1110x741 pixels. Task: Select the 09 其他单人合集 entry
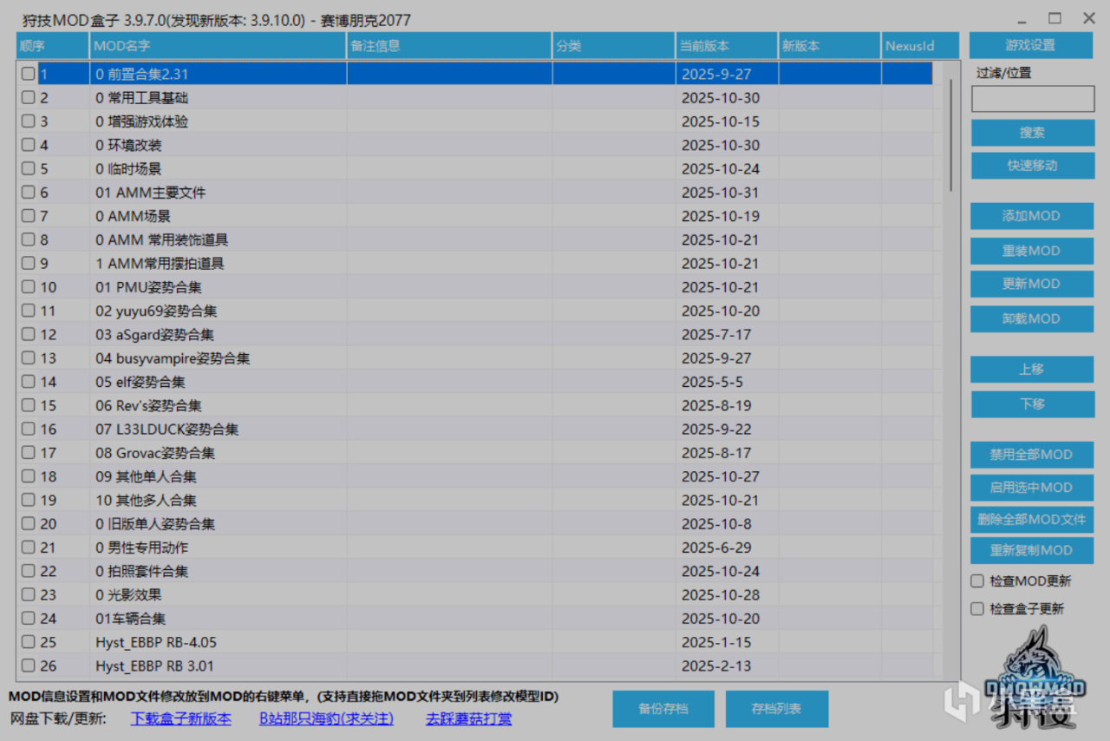tap(146, 476)
